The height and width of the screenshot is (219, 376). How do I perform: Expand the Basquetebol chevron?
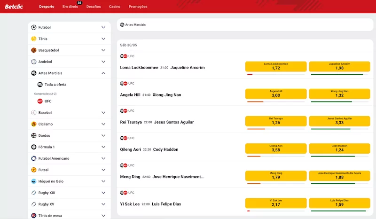(103, 50)
